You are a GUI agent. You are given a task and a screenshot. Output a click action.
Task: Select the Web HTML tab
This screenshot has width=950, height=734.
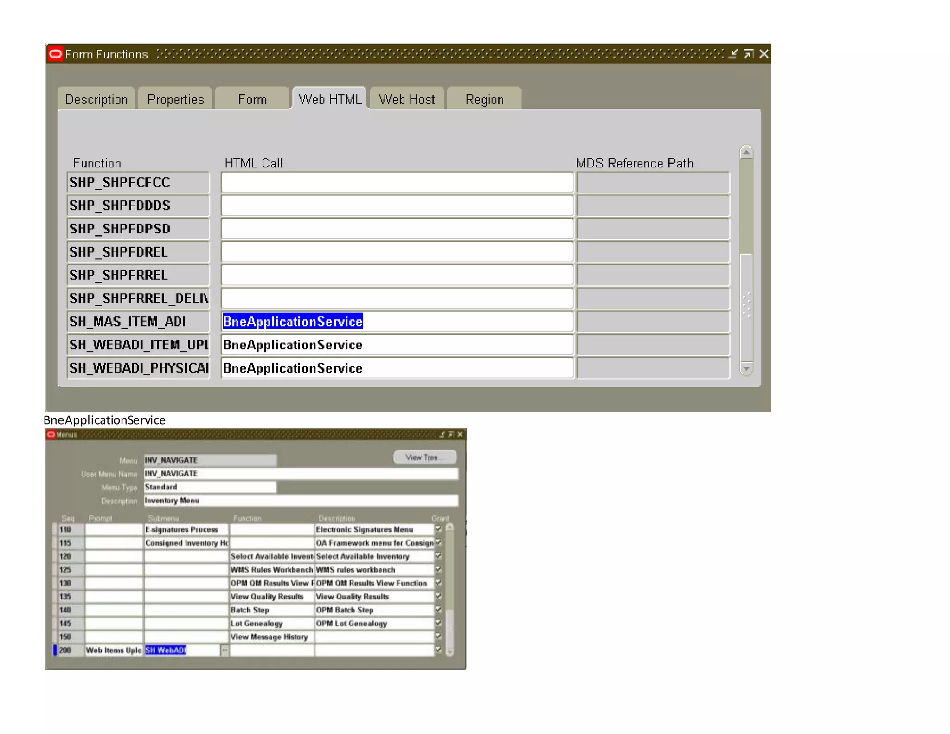(329, 99)
